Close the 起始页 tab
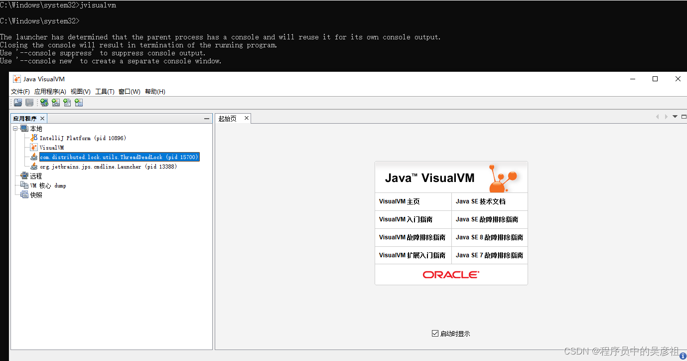The image size is (687, 361). tap(246, 118)
